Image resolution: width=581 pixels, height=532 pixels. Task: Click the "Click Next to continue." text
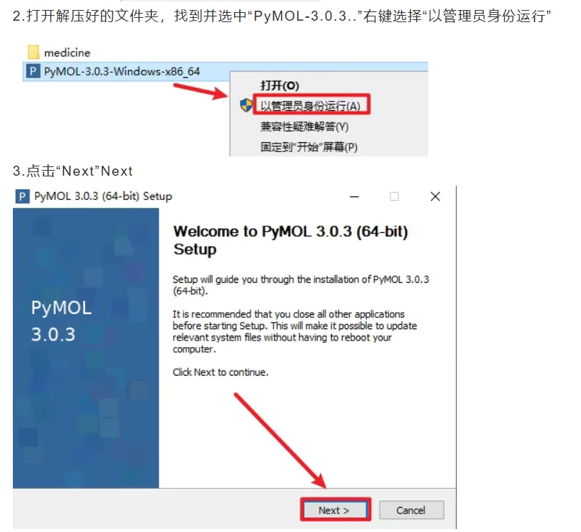pos(221,372)
